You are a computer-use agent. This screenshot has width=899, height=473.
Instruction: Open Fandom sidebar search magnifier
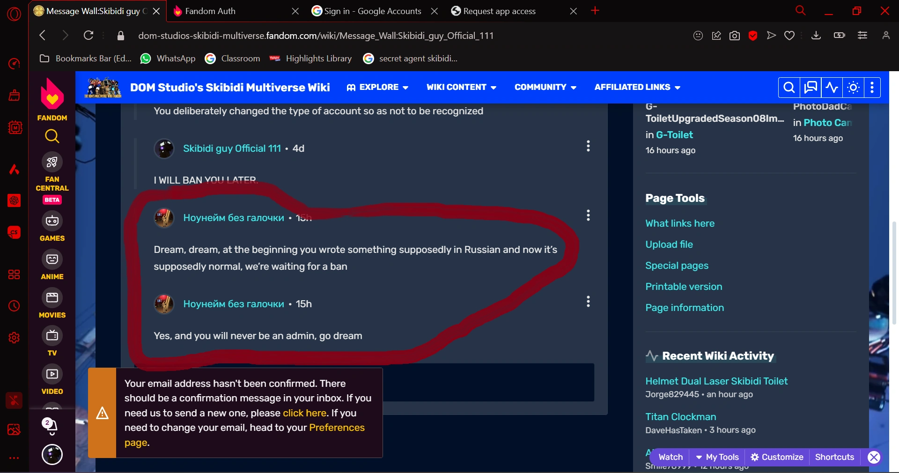click(52, 136)
